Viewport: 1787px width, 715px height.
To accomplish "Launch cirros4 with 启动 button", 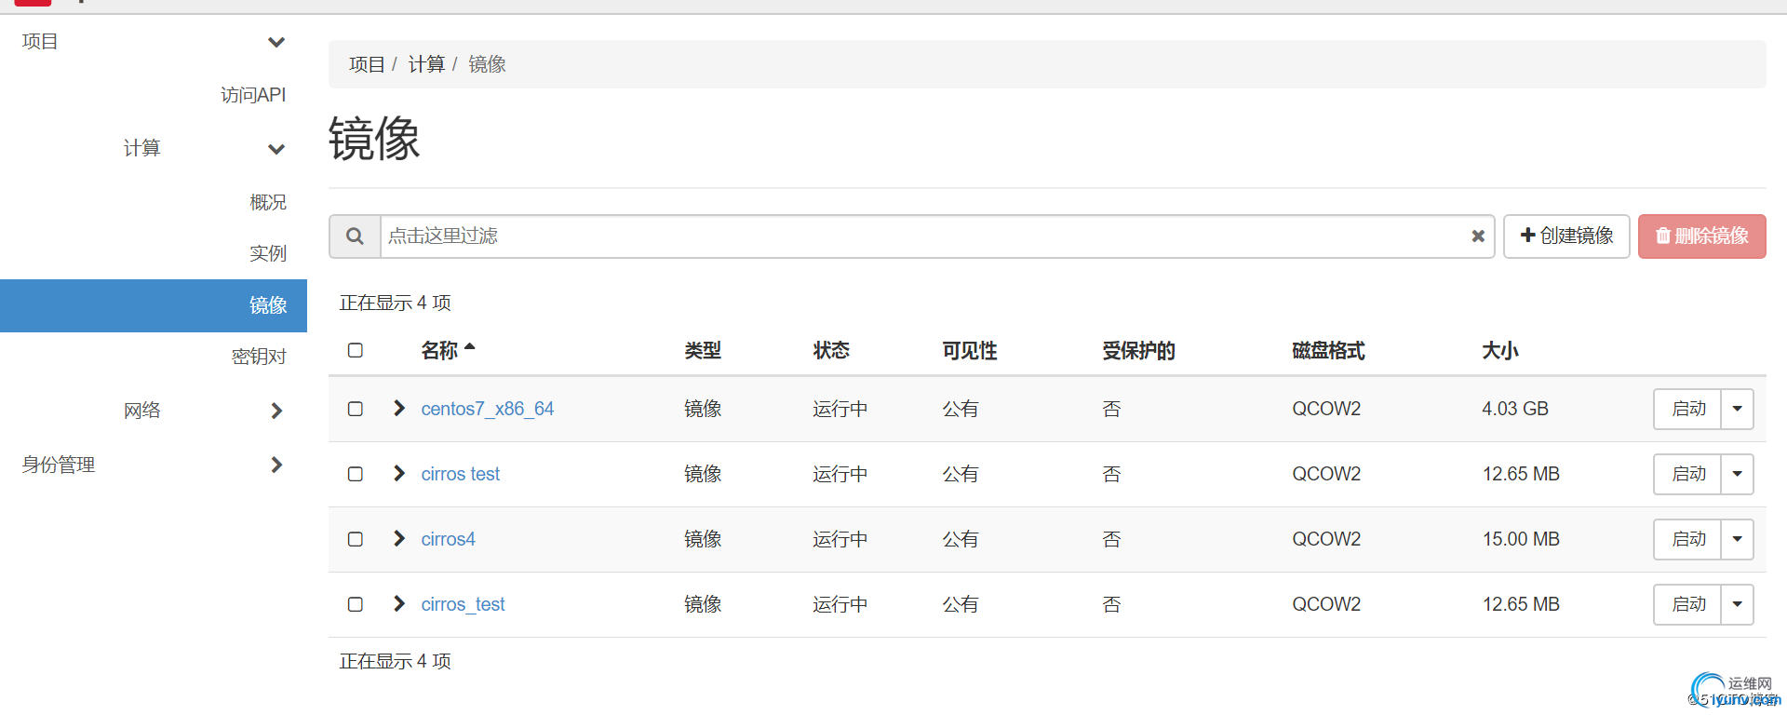I will (1687, 539).
